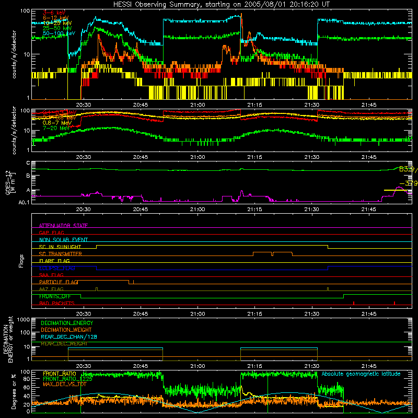
Task: Click the GAP_FLAG label
Action: (51, 233)
